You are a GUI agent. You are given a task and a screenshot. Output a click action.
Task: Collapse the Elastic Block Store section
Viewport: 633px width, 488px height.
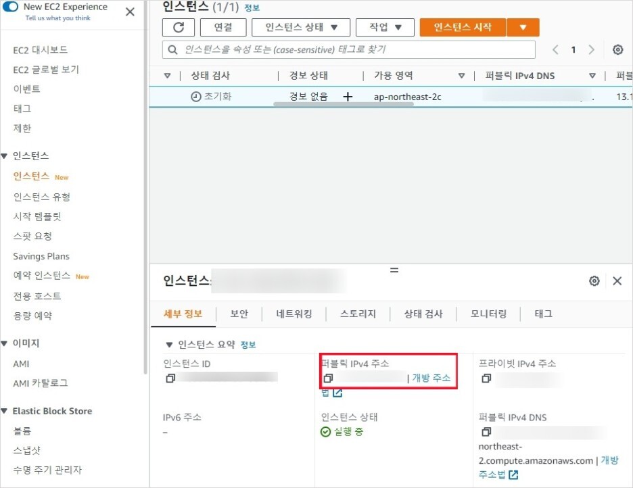[x=5, y=412]
